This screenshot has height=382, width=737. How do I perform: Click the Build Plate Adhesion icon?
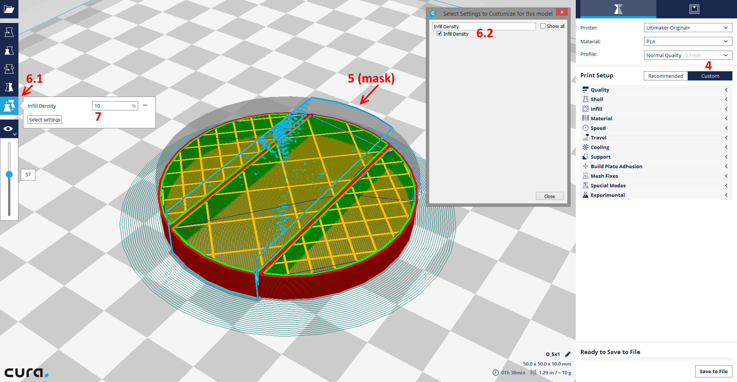coord(585,166)
